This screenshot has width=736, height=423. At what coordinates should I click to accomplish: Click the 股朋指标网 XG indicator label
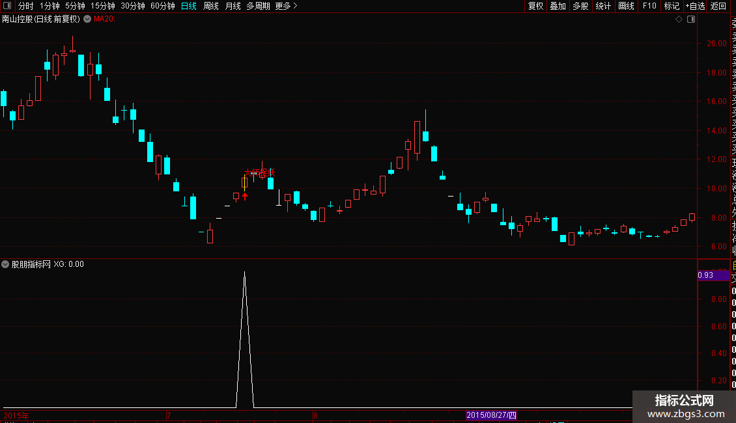tap(48, 264)
